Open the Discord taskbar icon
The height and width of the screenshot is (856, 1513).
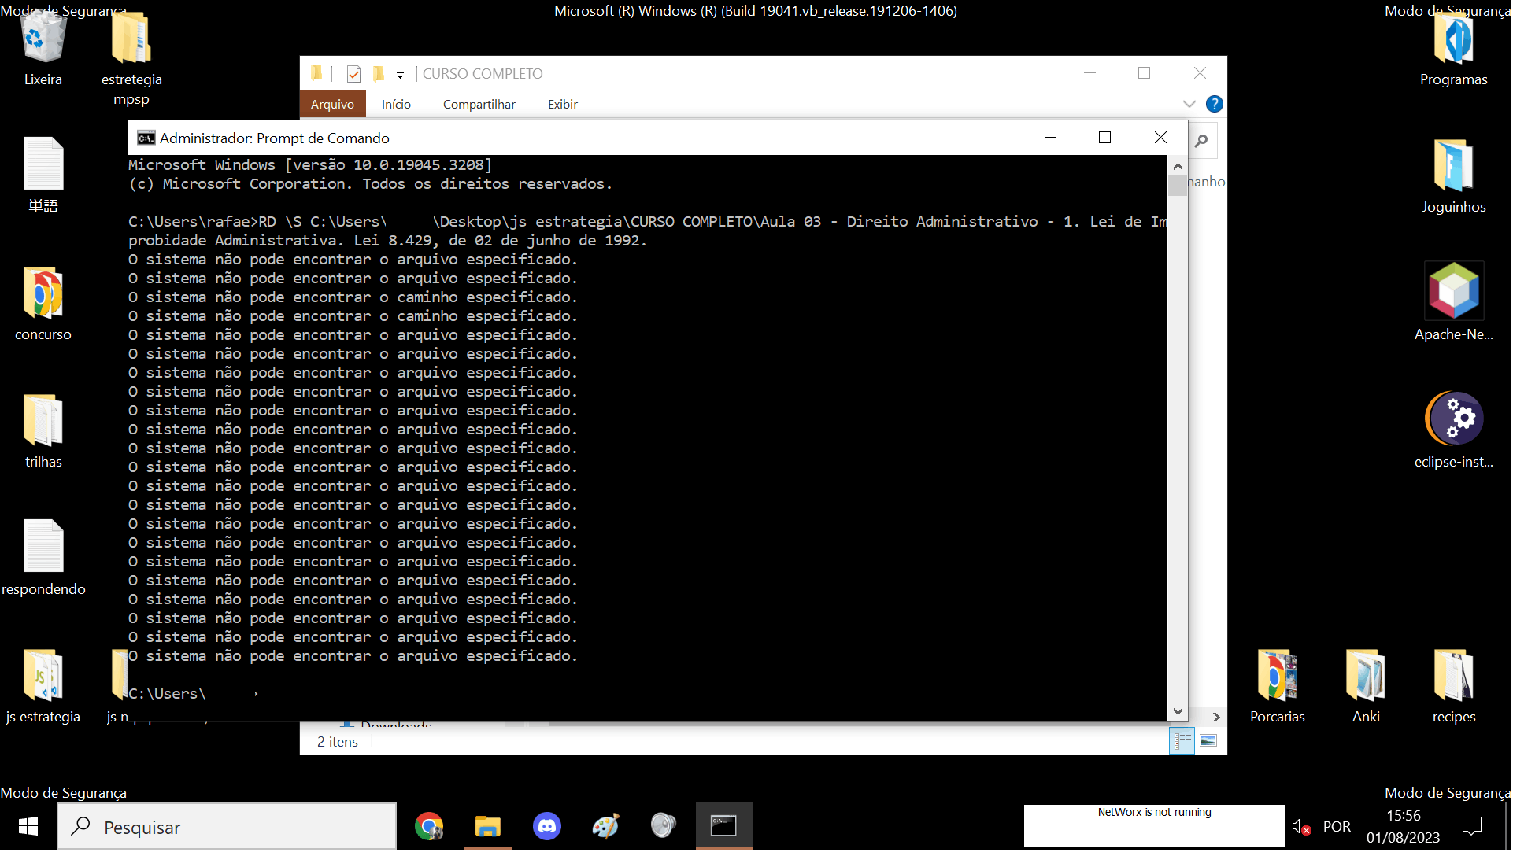click(546, 826)
